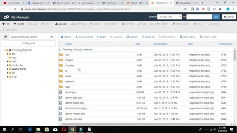Open the HTML Editor tool
Image resolution: width=237 pixels, height=133 pixels.
(x=159, y=24)
